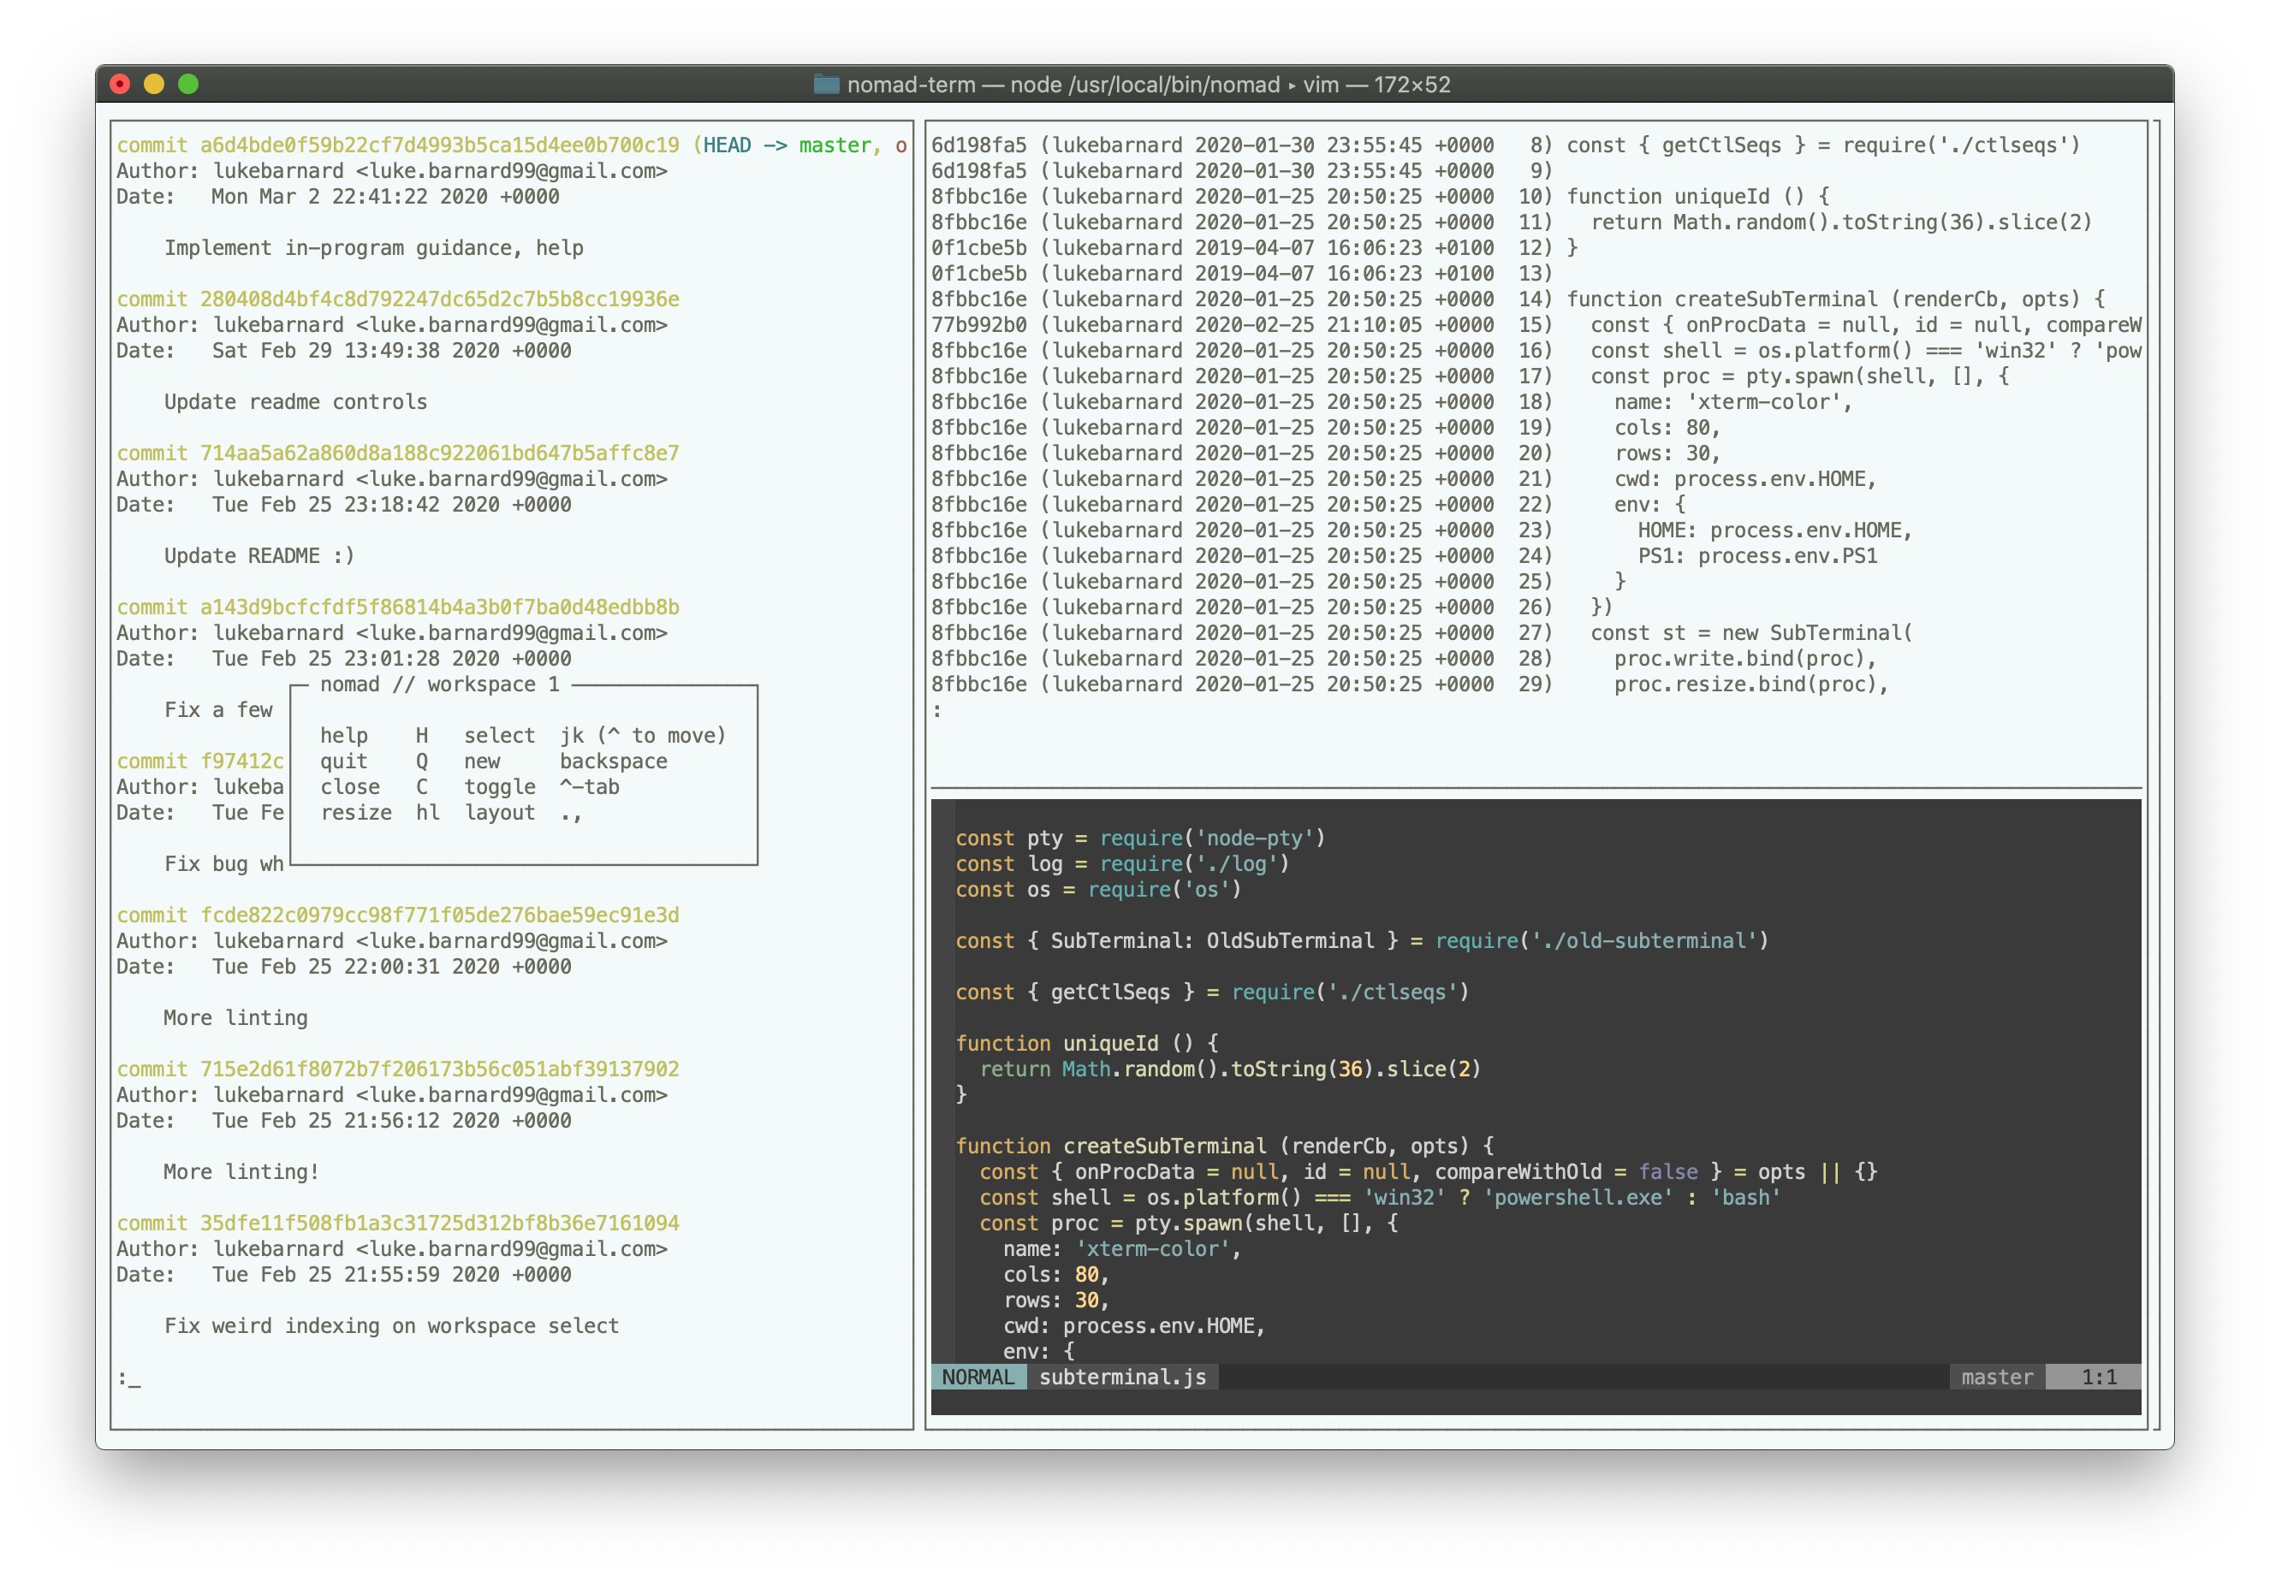This screenshot has width=2270, height=1576.
Task: Click the 'resize' entry in nomad popup
Action: [x=355, y=813]
